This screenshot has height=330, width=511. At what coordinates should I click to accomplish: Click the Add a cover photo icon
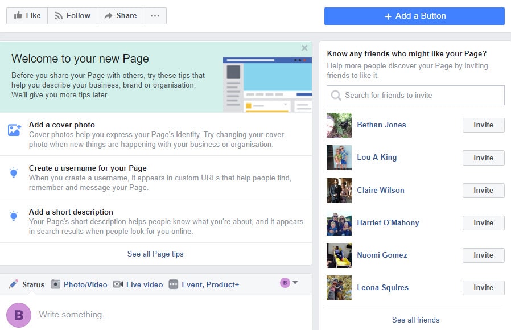tap(14, 130)
